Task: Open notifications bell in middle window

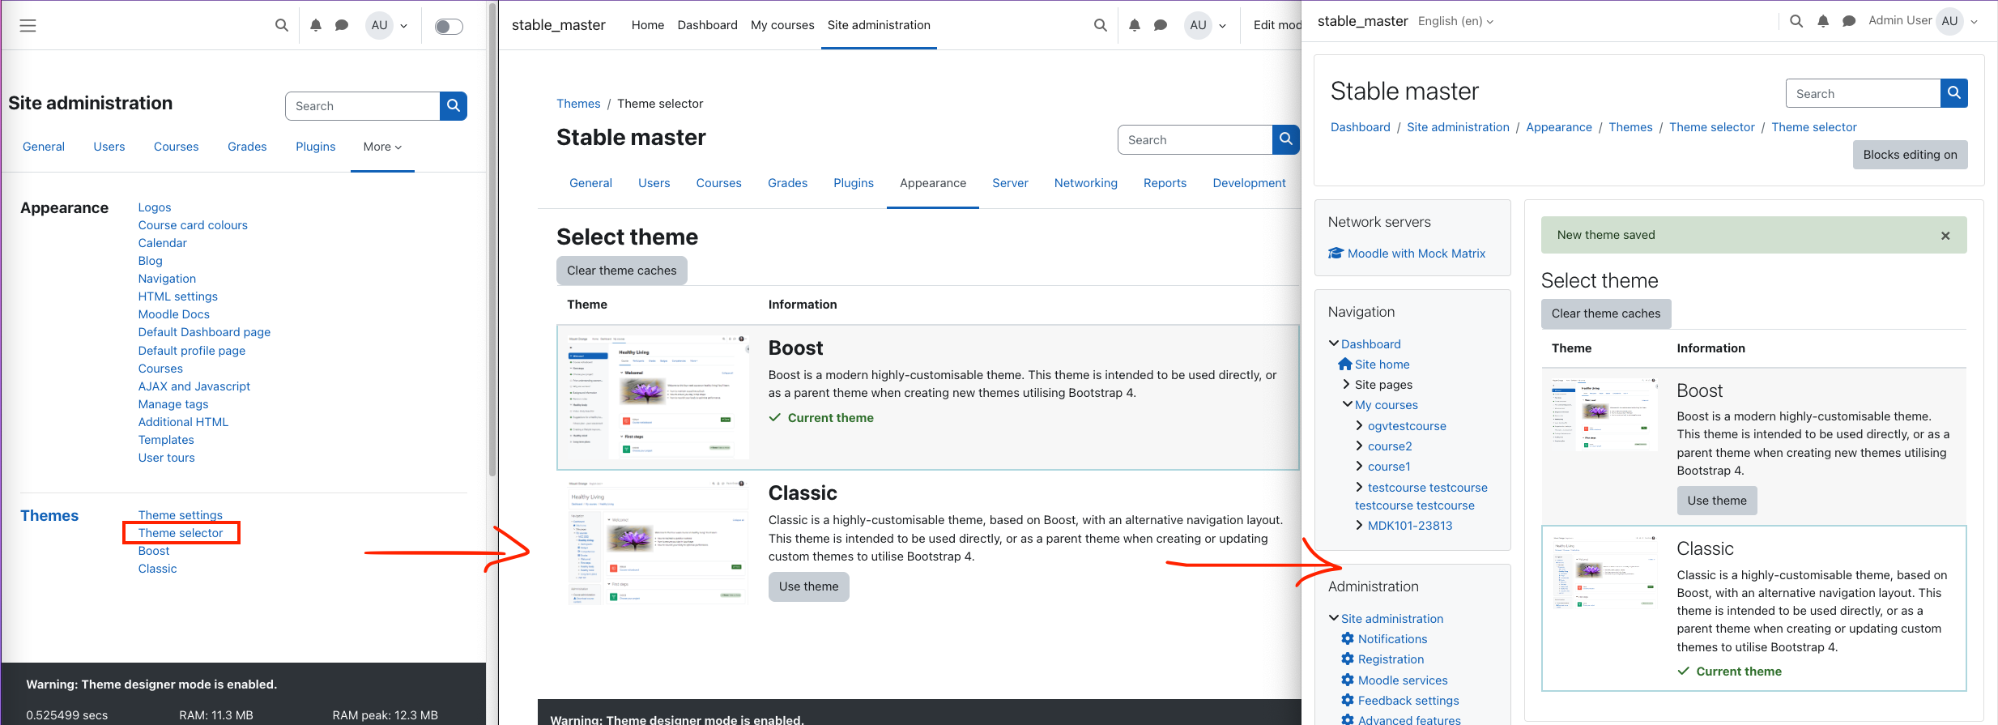Action: tap(1135, 25)
